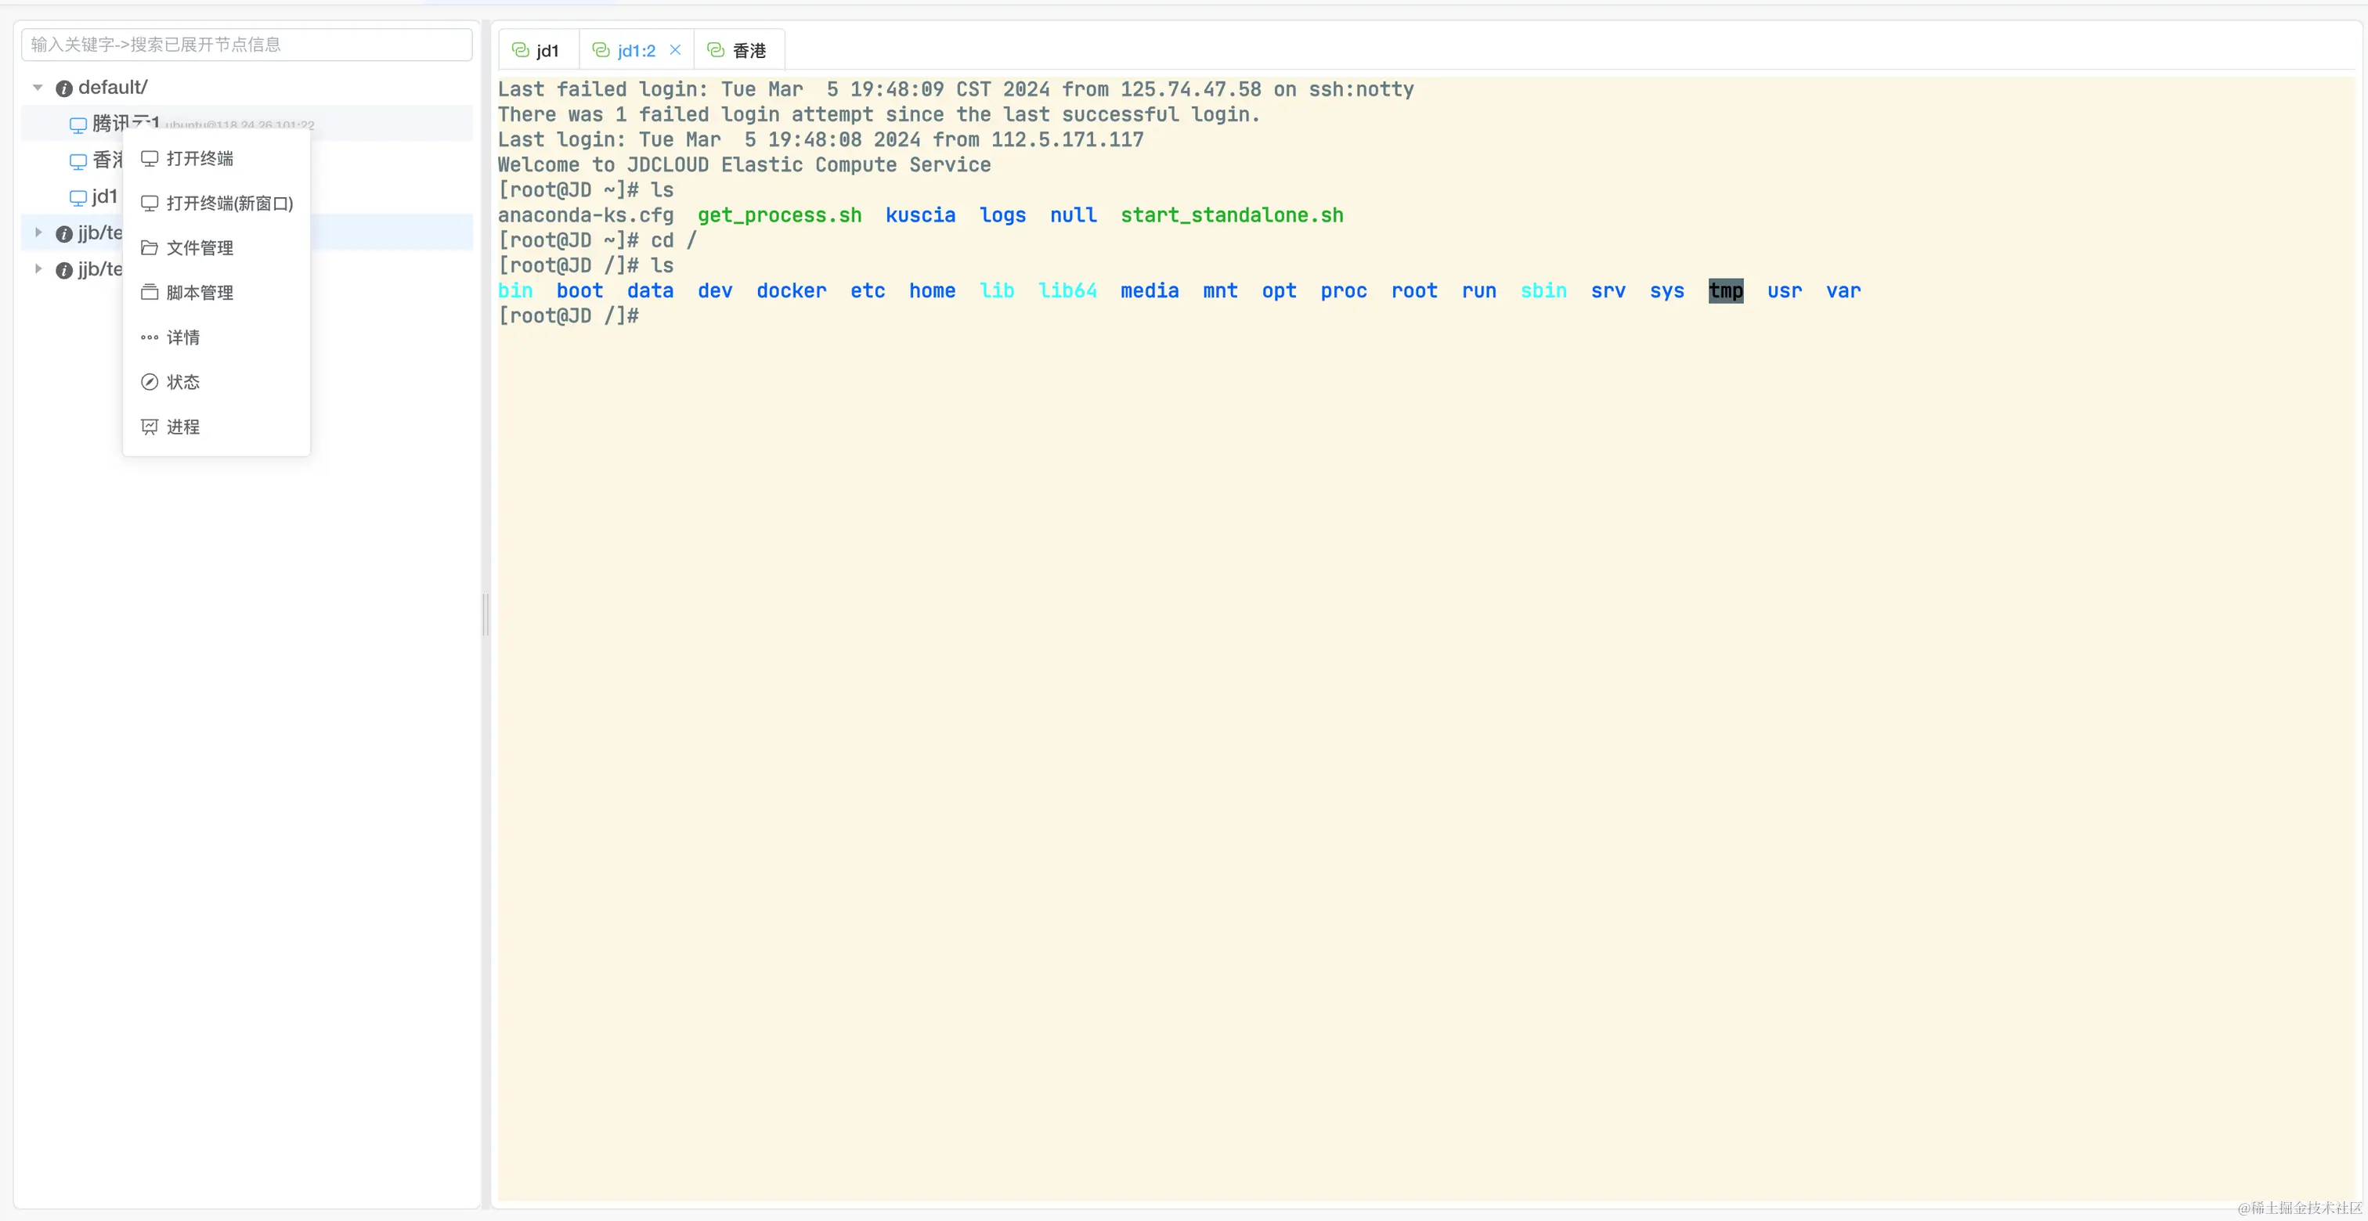Click the compass icon beside 状态
This screenshot has height=1221, width=2368.
(149, 382)
